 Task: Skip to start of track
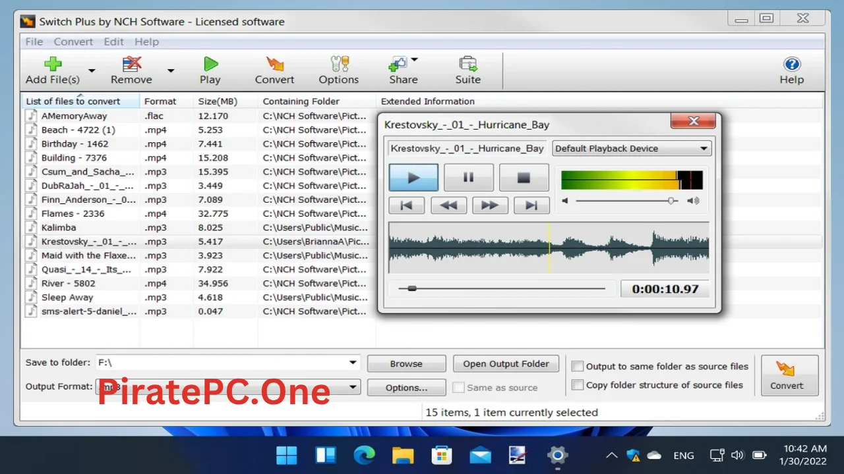click(x=407, y=205)
